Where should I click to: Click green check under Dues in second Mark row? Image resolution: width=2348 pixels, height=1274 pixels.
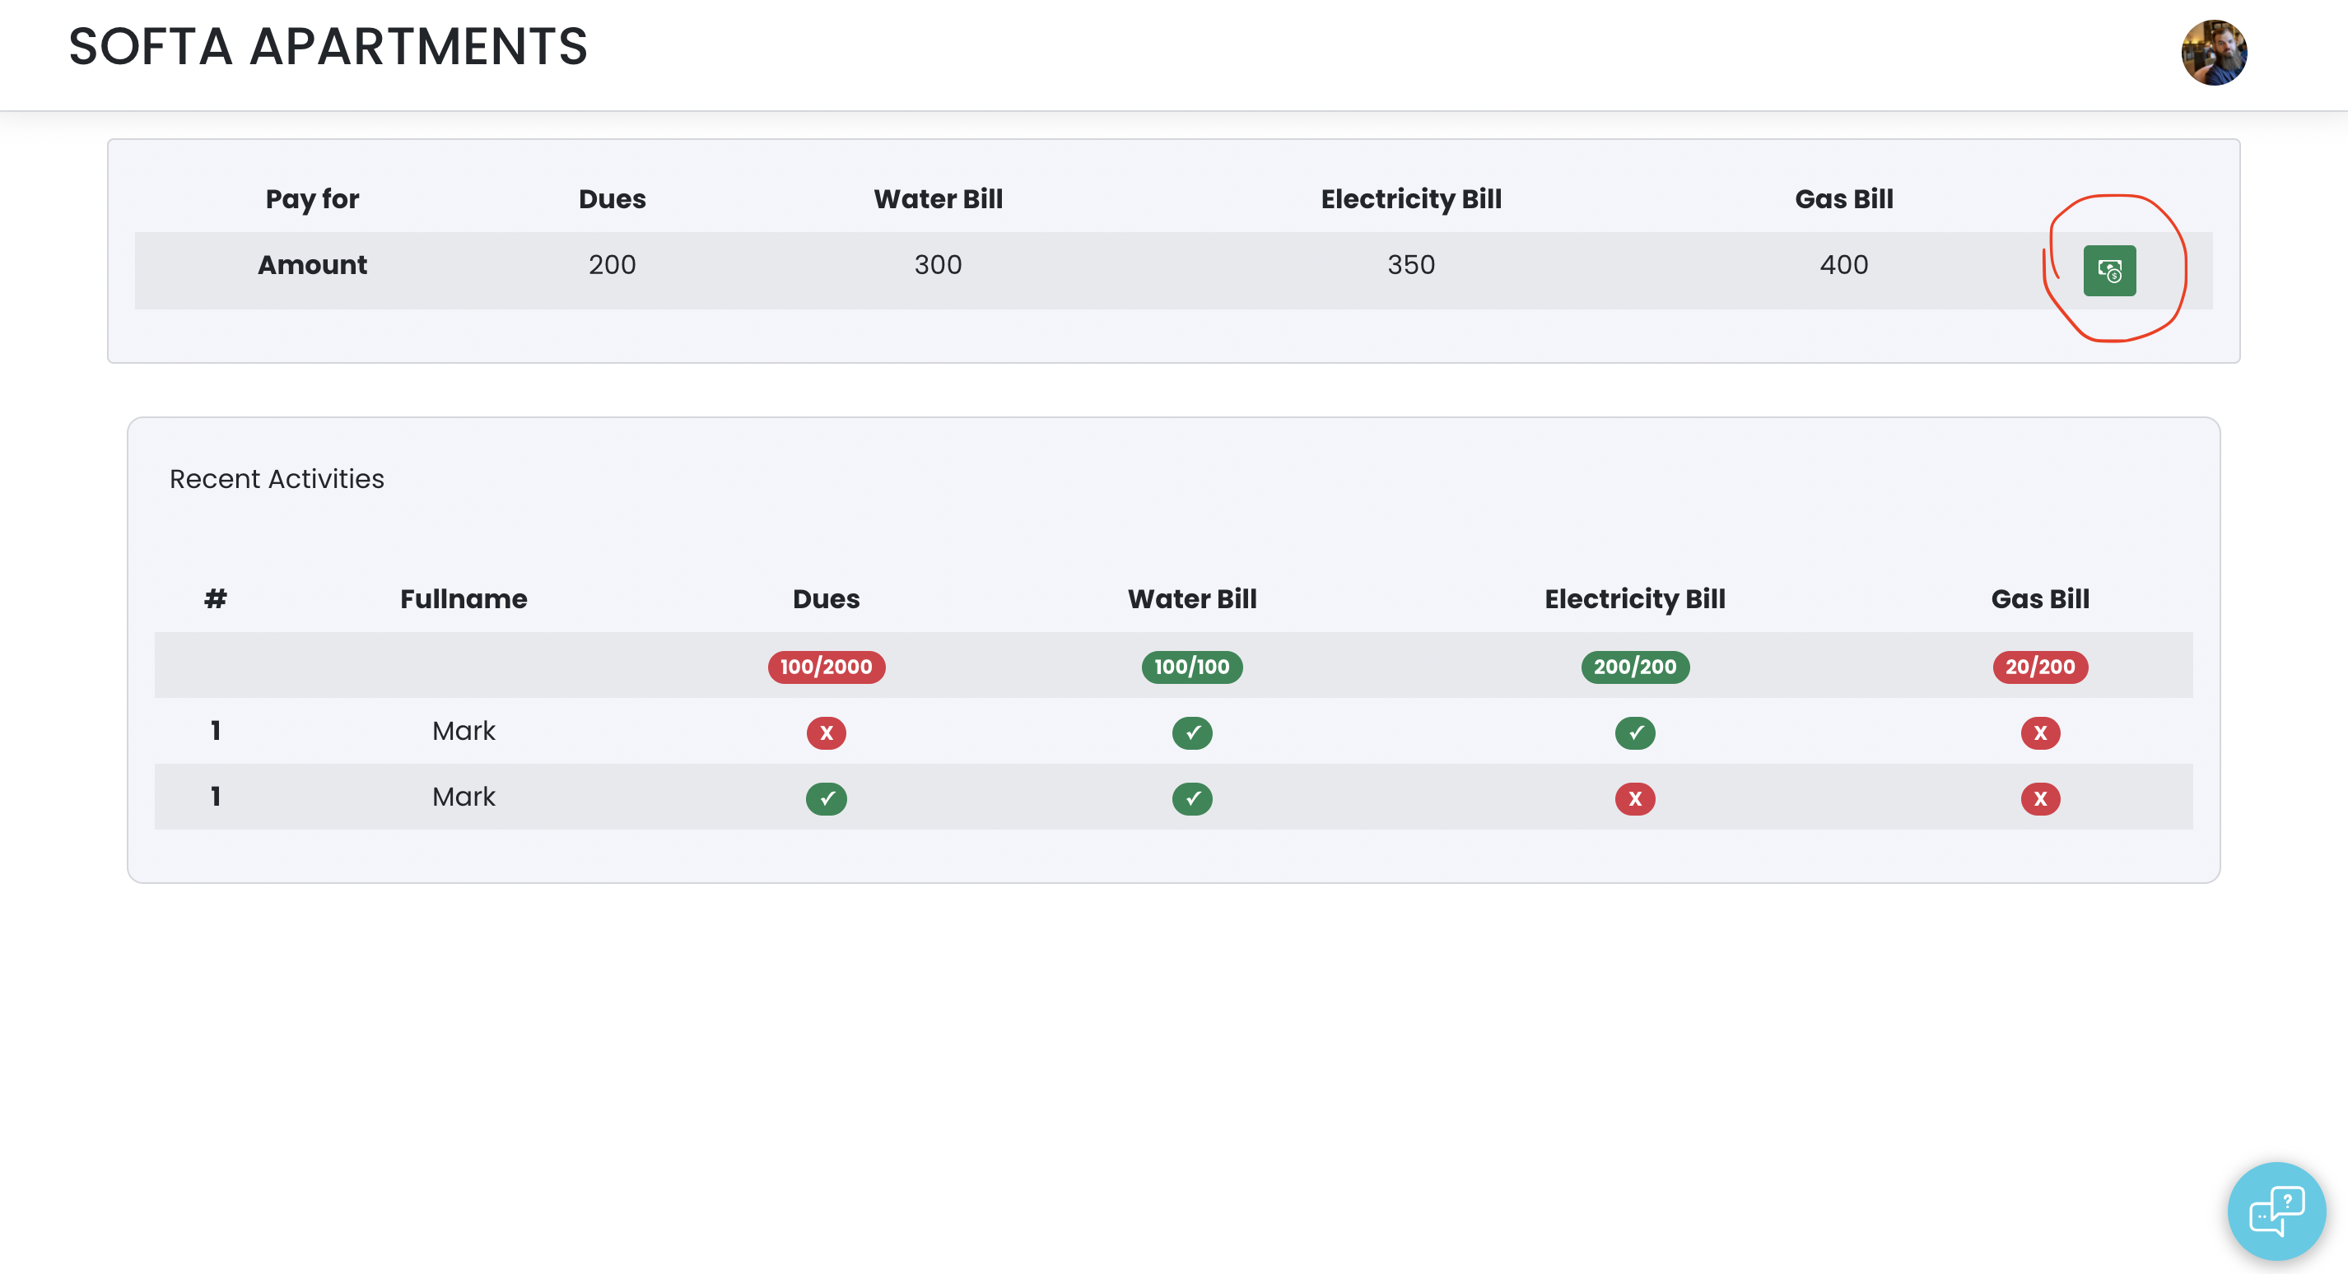[x=826, y=798]
